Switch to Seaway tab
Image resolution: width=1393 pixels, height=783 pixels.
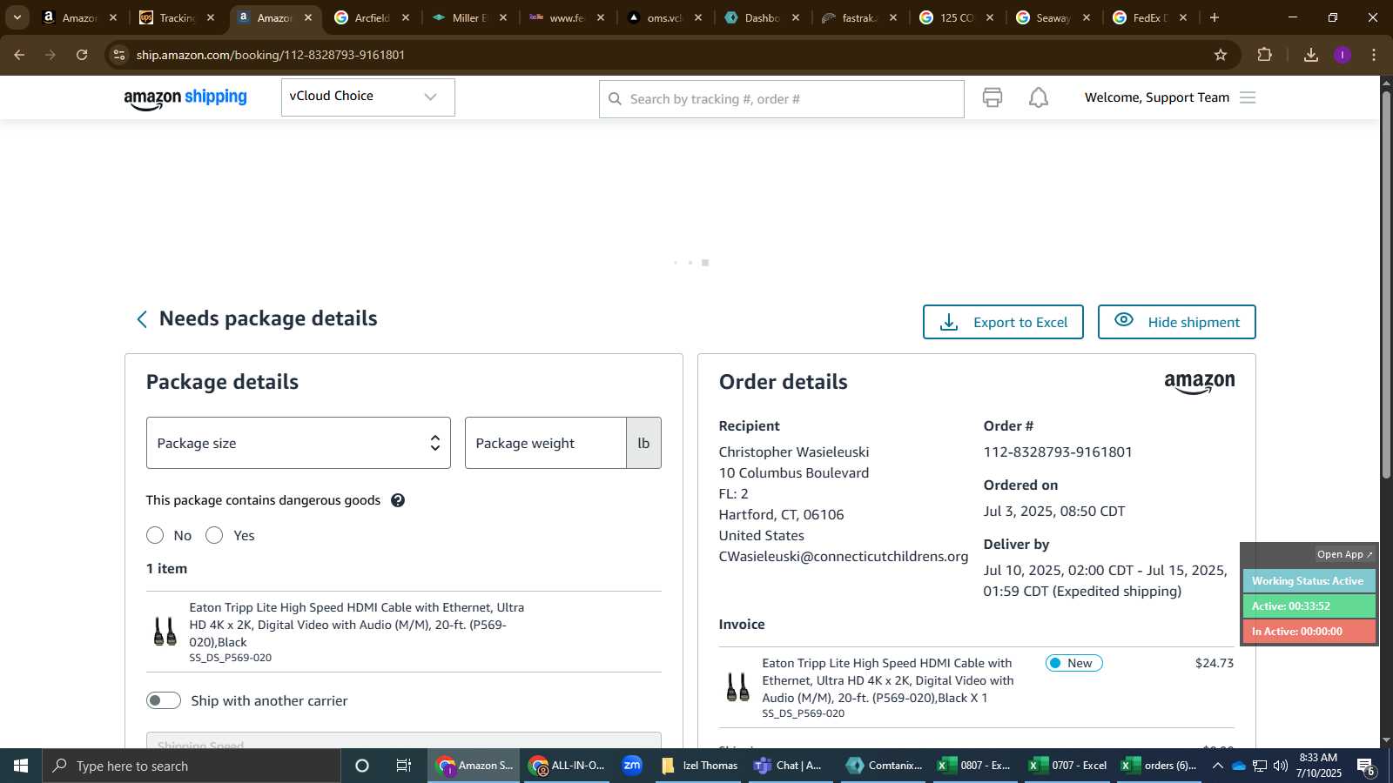[x=1053, y=17]
